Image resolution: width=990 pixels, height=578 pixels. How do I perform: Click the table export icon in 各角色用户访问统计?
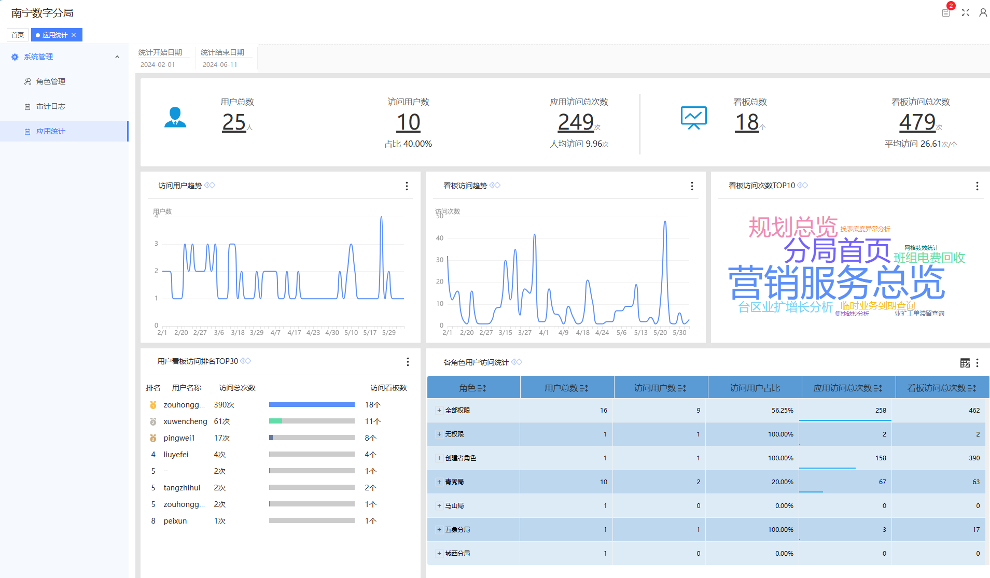tap(965, 363)
